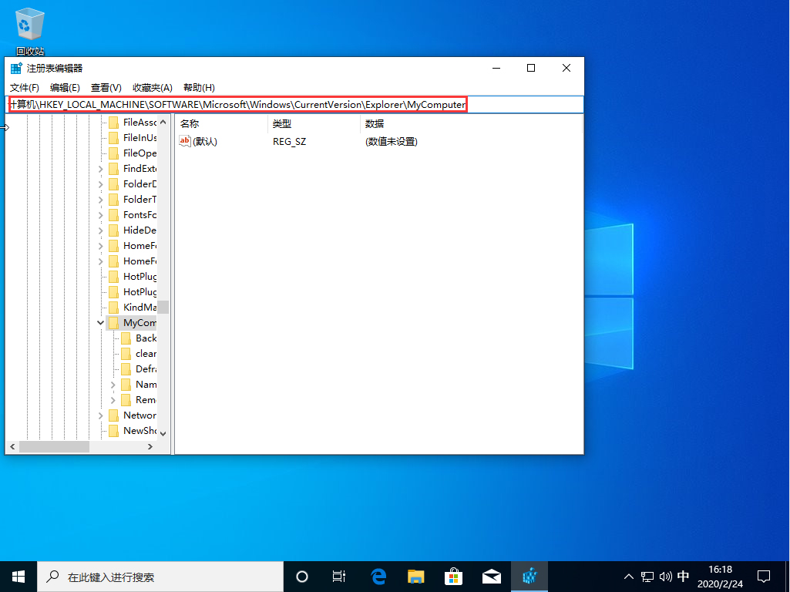Open Microsoft Store from the taskbar
Viewport: 790px width, 592px height.
[x=453, y=576]
